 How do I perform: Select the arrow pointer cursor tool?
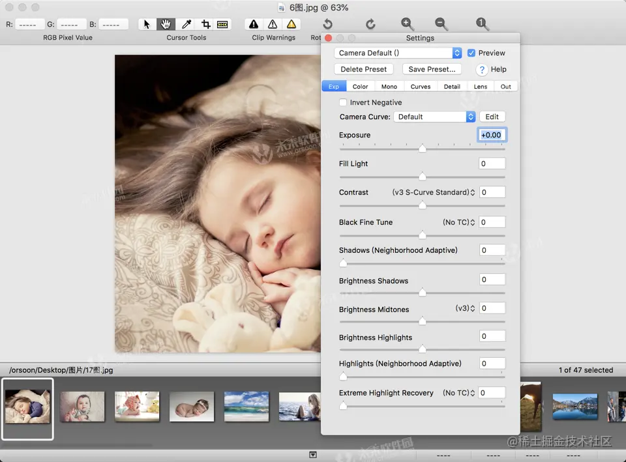(x=147, y=24)
